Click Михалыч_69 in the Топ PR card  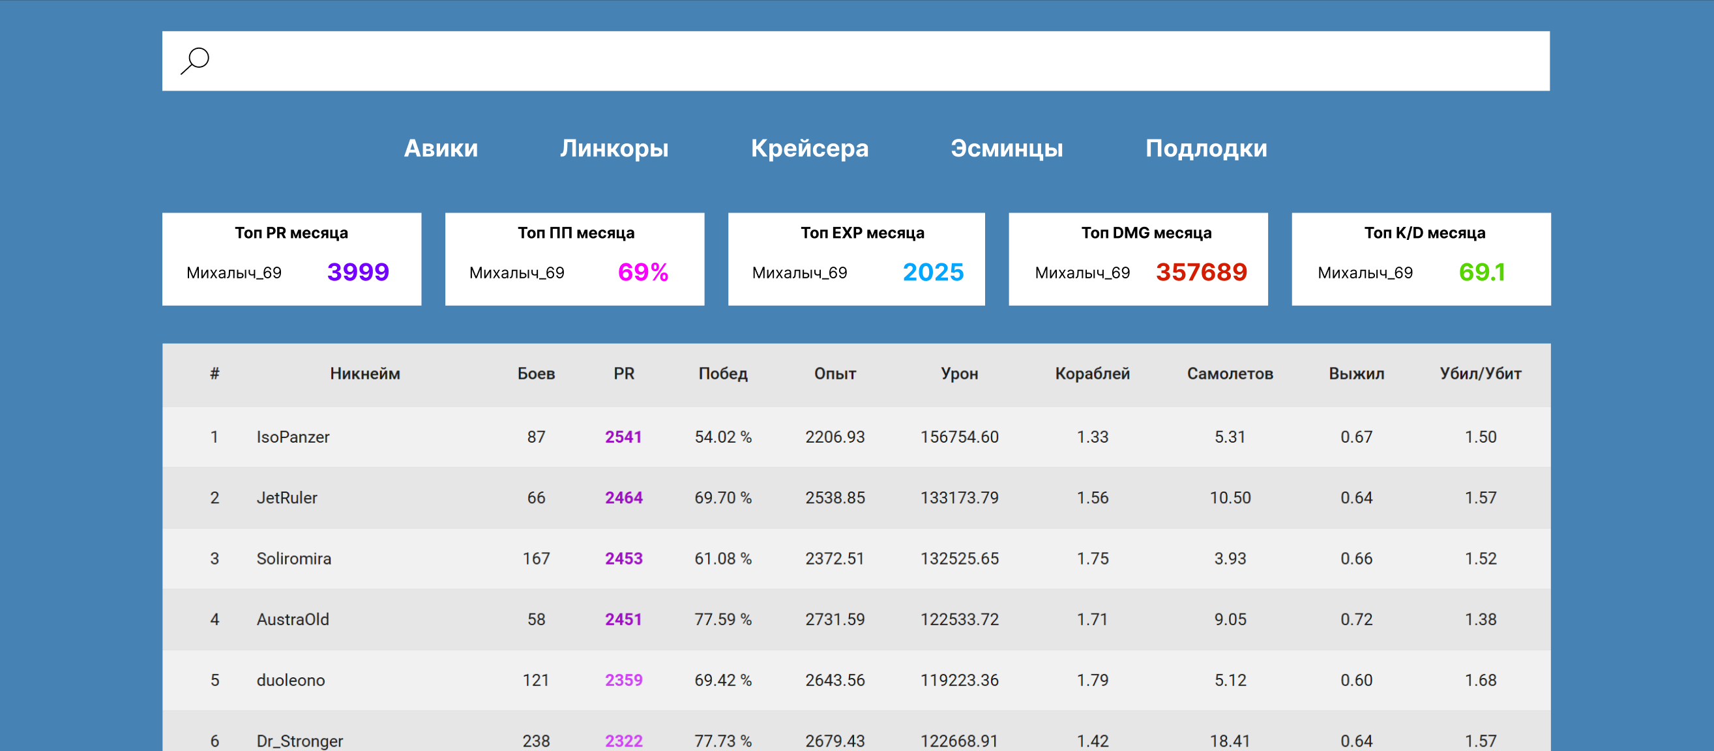point(234,272)
